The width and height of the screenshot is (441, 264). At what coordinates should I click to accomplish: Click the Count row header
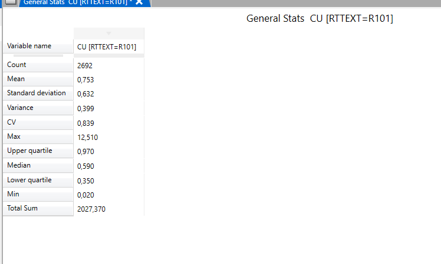[38, 65]
